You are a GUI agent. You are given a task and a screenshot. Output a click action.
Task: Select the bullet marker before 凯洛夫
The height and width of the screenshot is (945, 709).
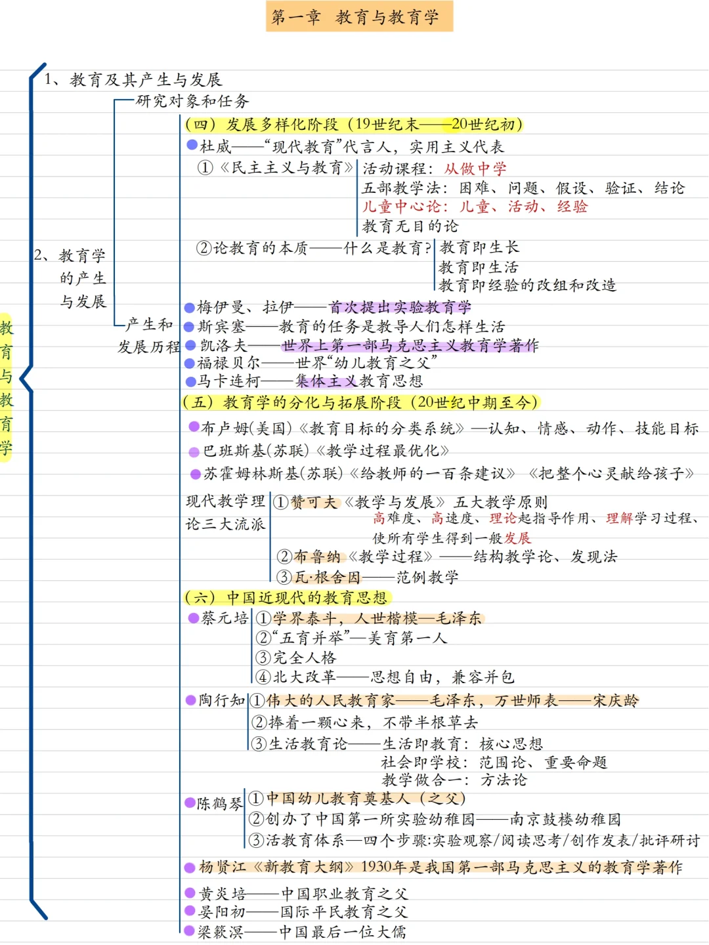coord(188,344)
